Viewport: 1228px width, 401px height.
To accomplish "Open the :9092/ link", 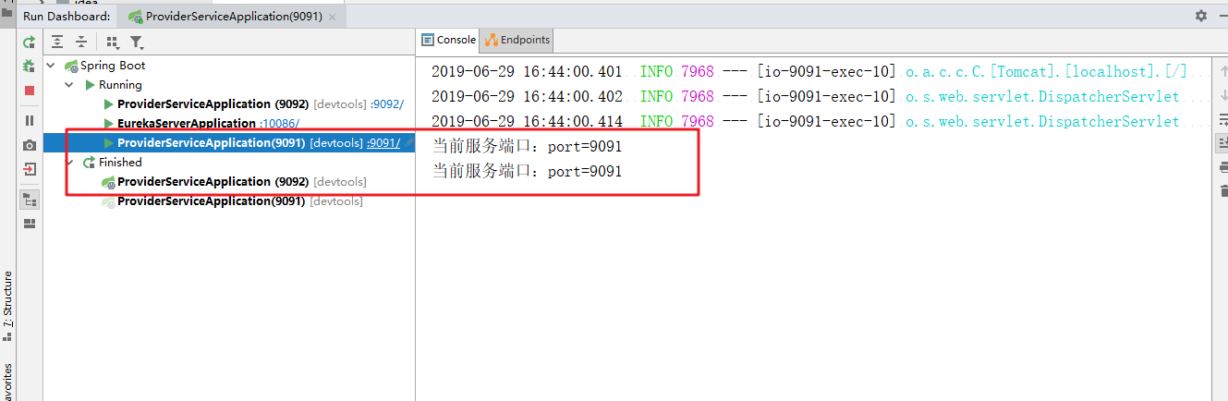I will pos(386,104).
